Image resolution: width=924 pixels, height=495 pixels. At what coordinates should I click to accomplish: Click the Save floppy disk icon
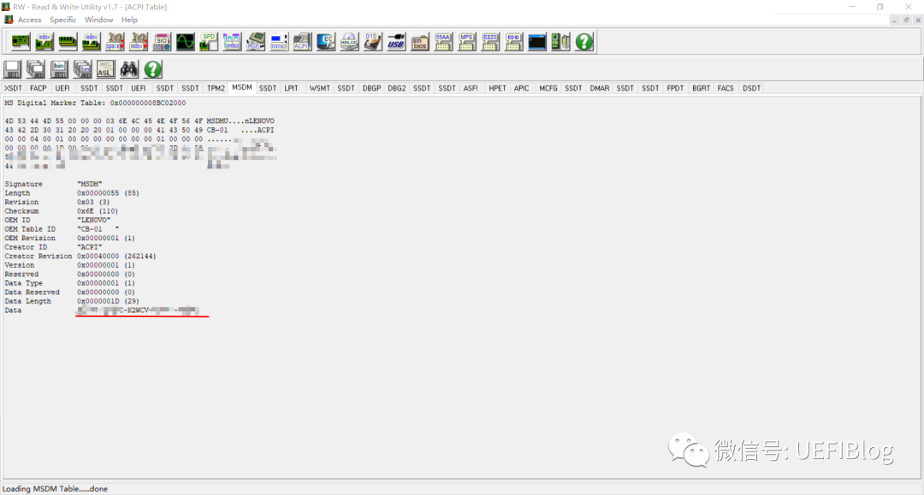click(x=12, y=69)
